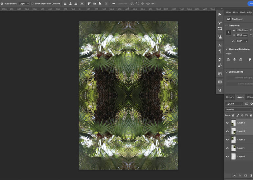Collapse the Quick Actions section
Image resolution: width=253 pixels, height=180 pixels.
point(226,72)
